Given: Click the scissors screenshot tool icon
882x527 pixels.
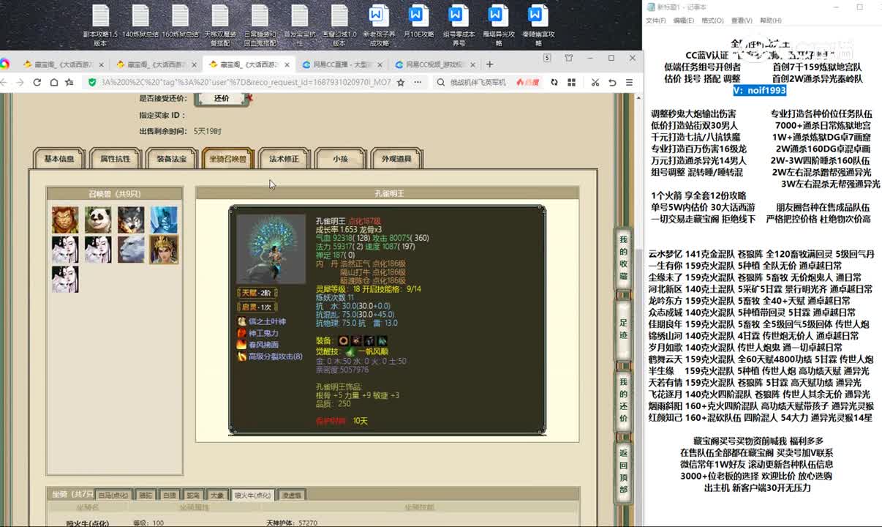Looking at the screenshot, I should (x=595, y=83).
